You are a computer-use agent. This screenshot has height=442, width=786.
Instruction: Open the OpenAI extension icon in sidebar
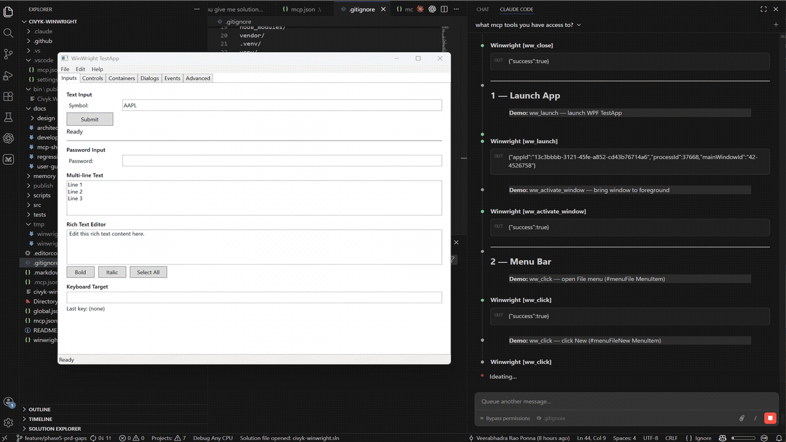[x=8, y=138]
